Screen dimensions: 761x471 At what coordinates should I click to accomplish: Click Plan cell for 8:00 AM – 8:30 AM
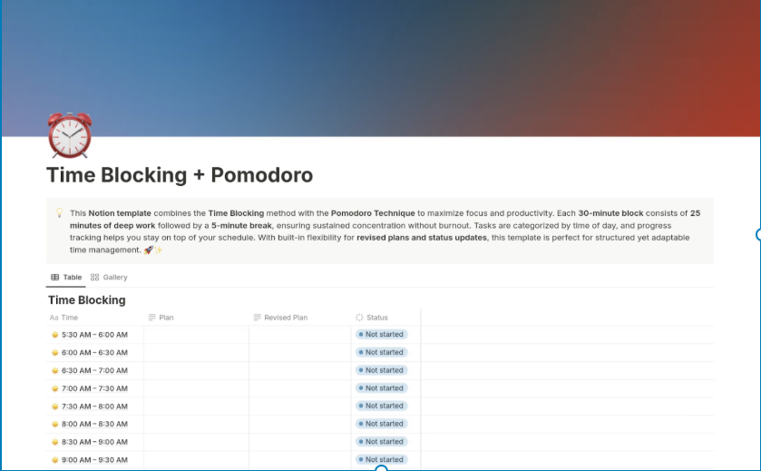coord(196,424)
